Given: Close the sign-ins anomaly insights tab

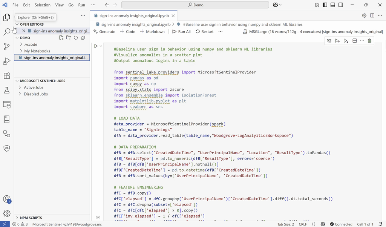Looking at the screenshot, I should [173, 15].
